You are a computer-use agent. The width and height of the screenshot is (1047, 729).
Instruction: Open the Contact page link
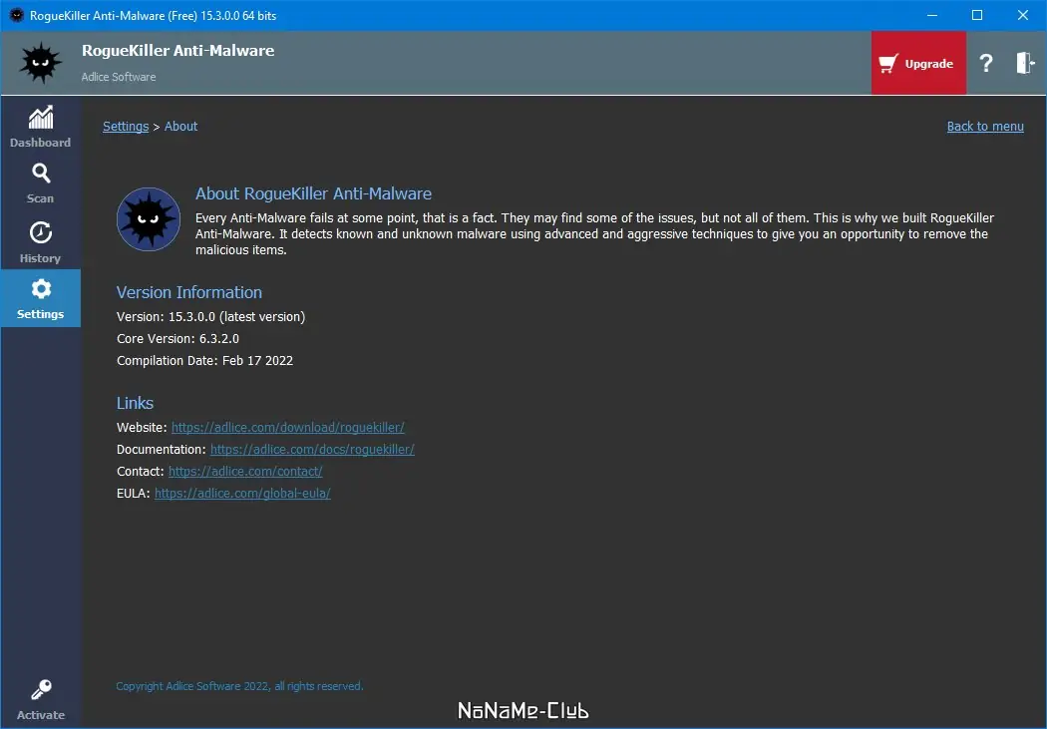[245, 472]
